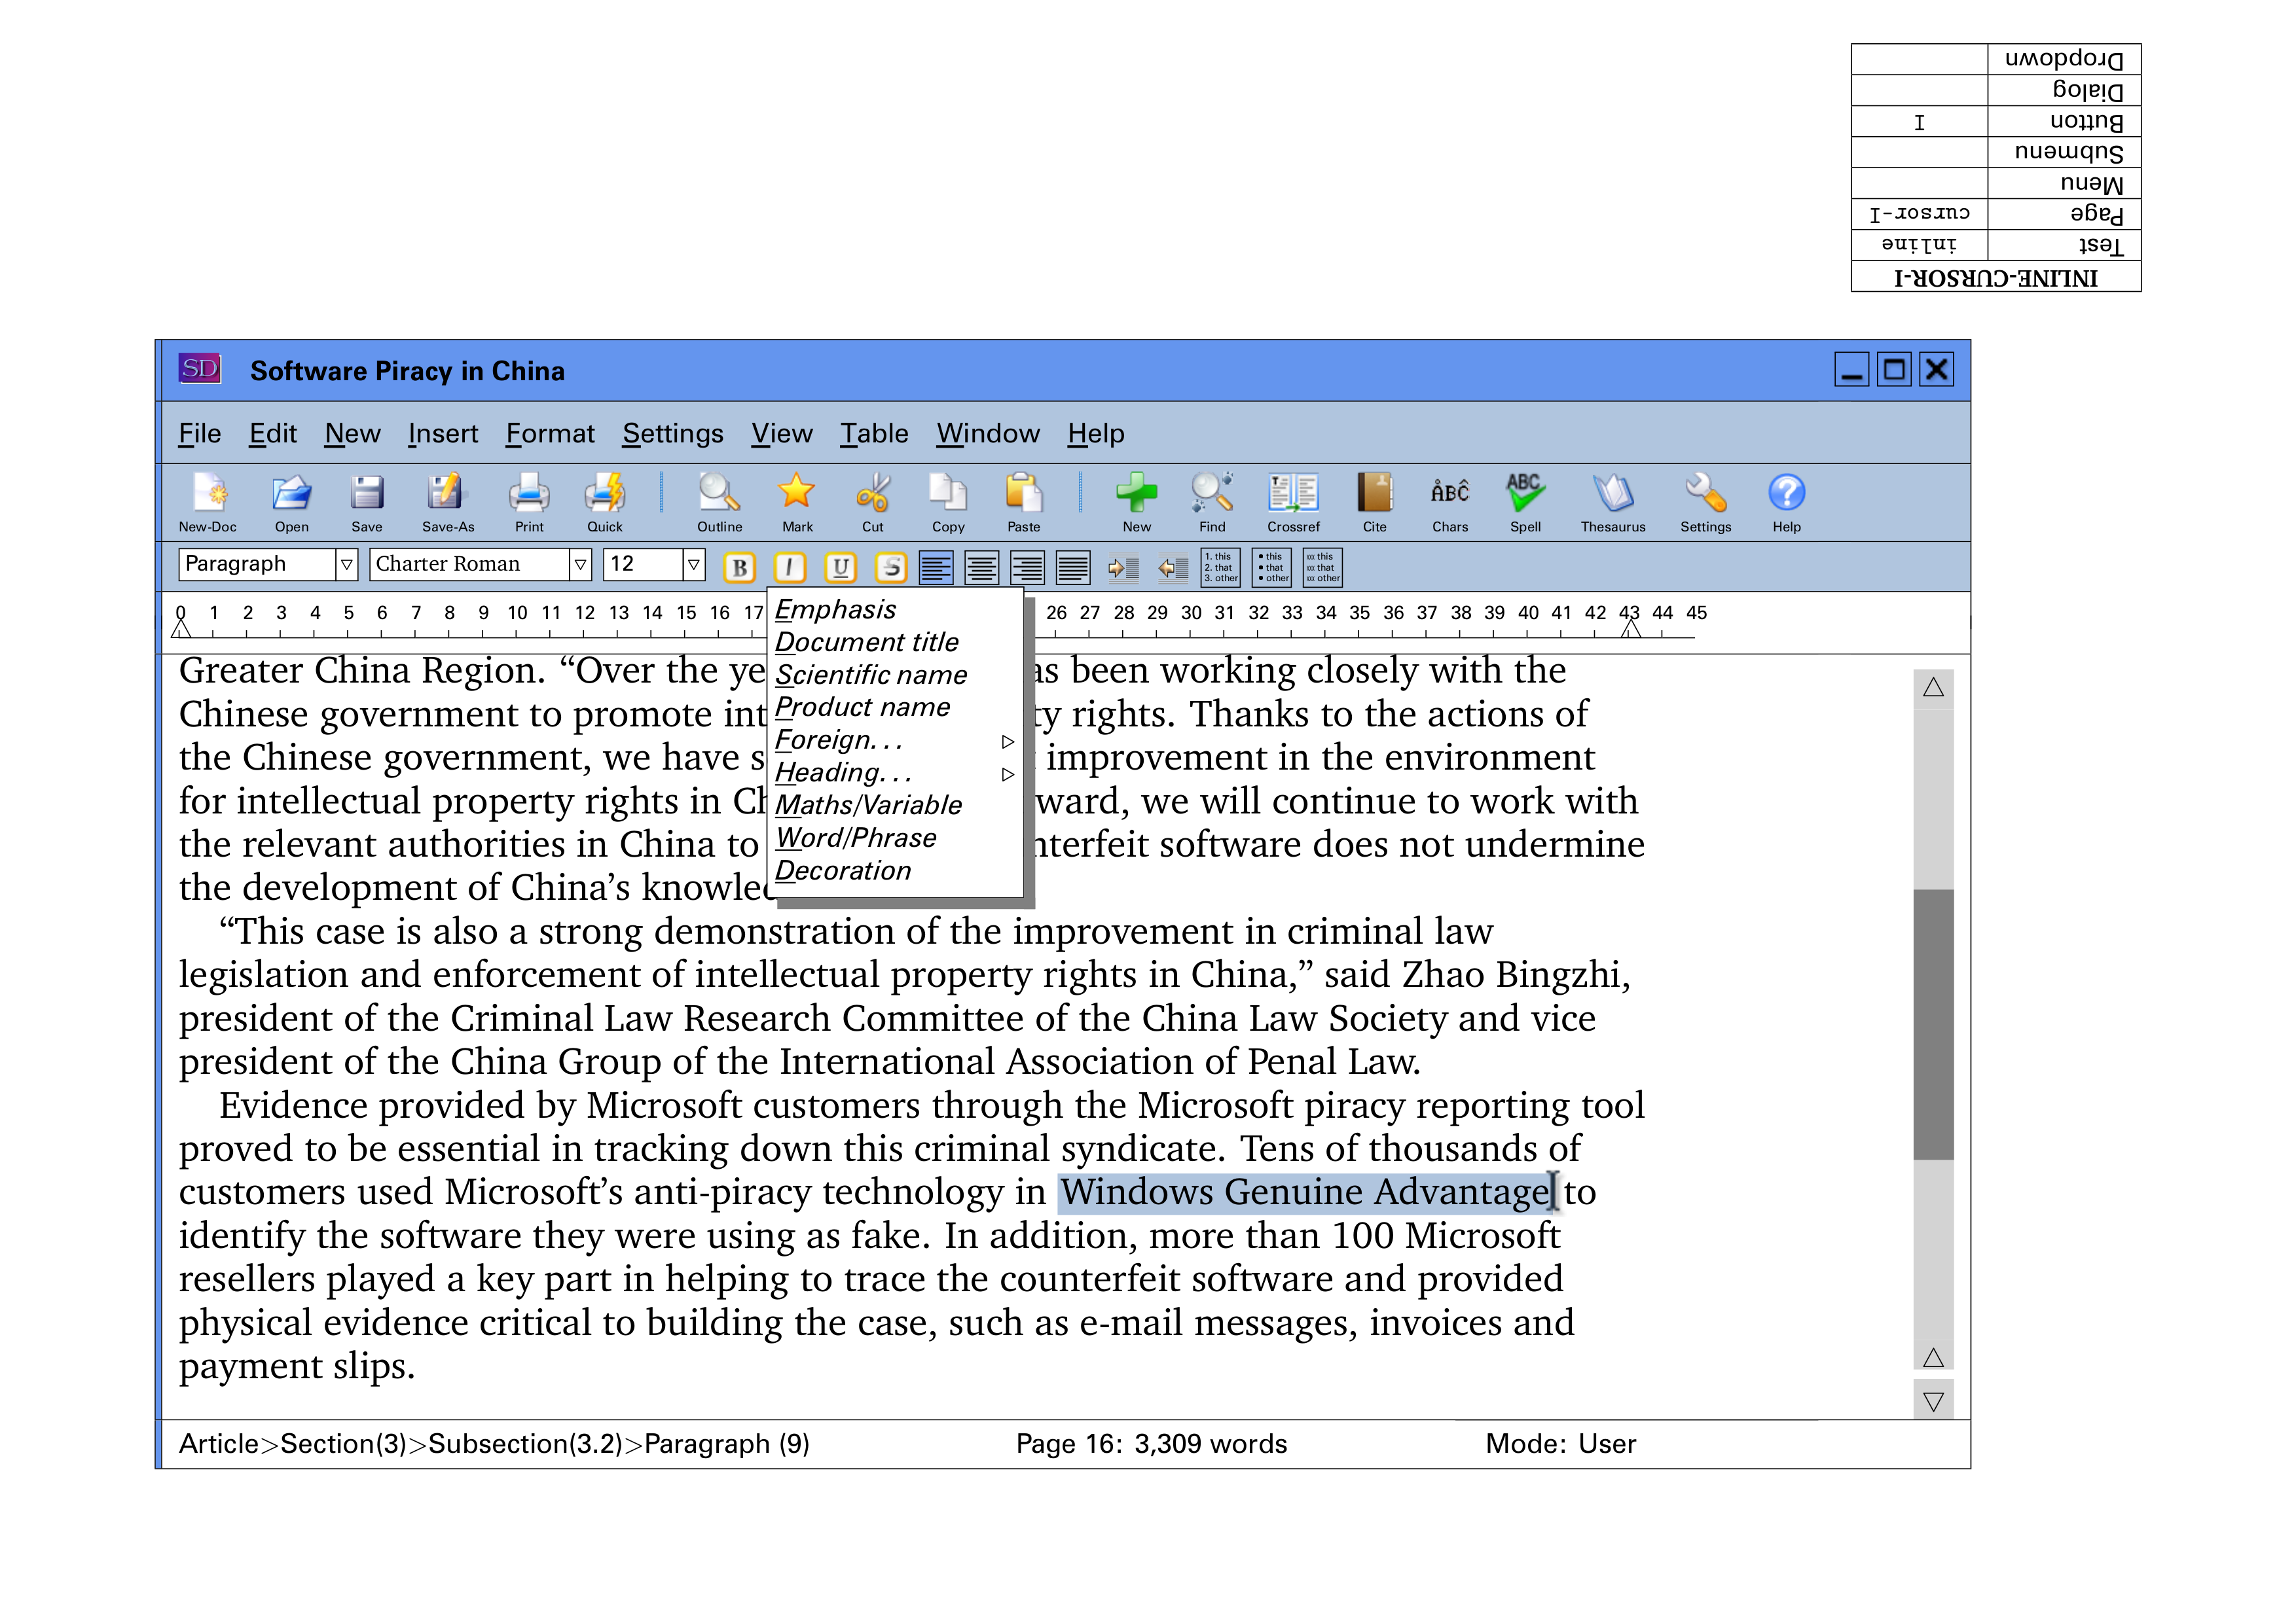Set centered text alignment
The image size is (2296, 1623).
982,569
